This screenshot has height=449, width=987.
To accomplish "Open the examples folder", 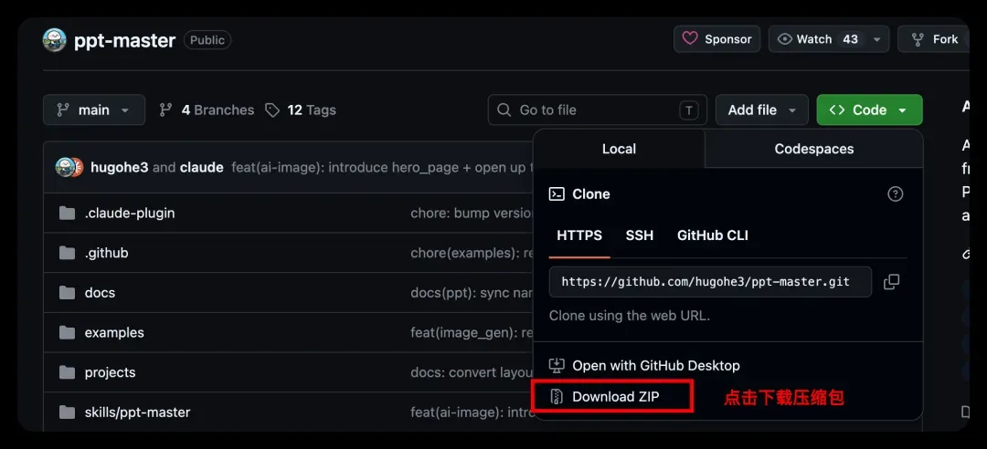I will (x=114, y=333).
